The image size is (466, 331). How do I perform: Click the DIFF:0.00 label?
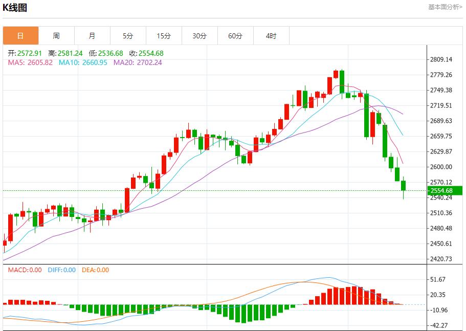(x=61, y=270)
